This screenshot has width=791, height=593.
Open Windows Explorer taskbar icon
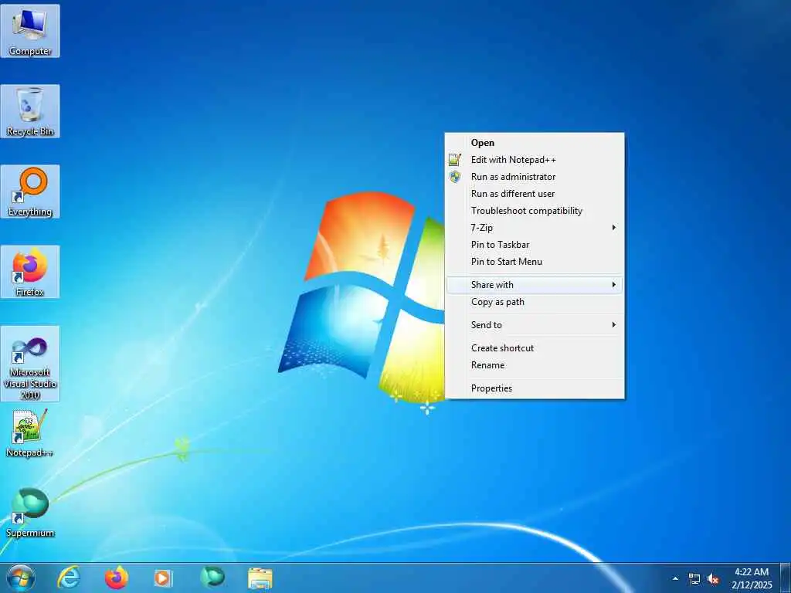click(260, 578)
